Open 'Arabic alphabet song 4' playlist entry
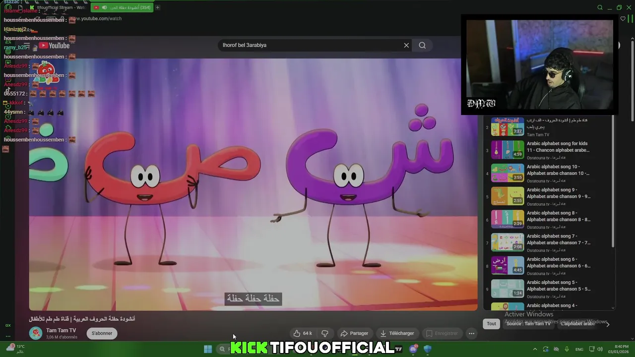Viewport: 635px width, 357px height. click(548, 306)
